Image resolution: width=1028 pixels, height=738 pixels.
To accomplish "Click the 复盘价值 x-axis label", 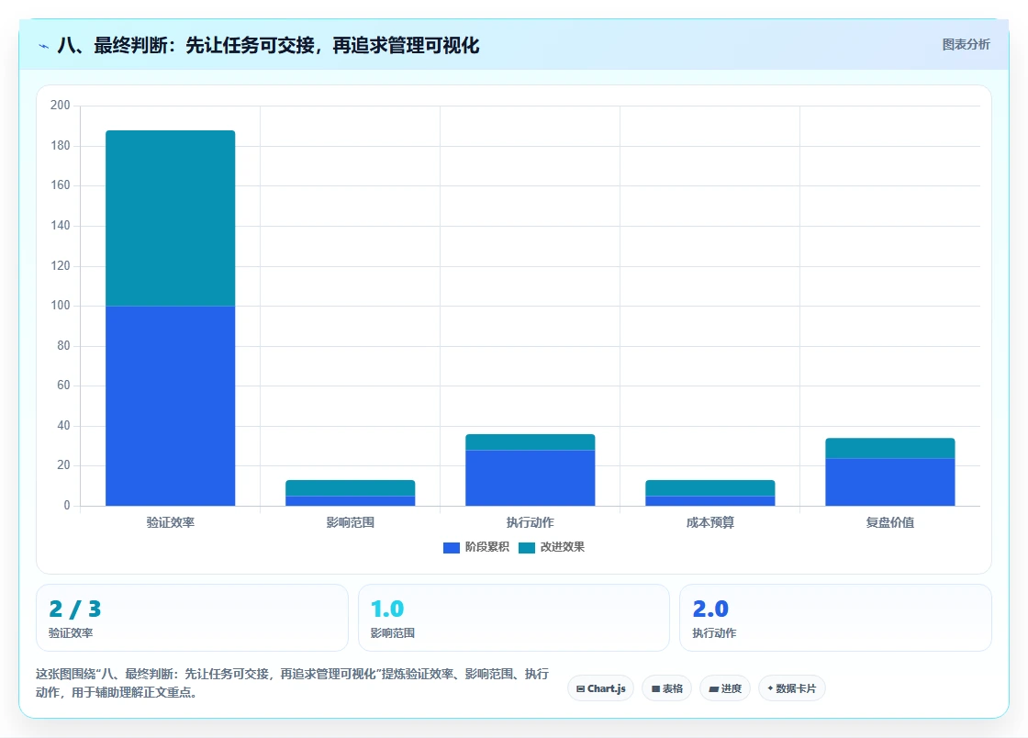I will click(889, 522).
